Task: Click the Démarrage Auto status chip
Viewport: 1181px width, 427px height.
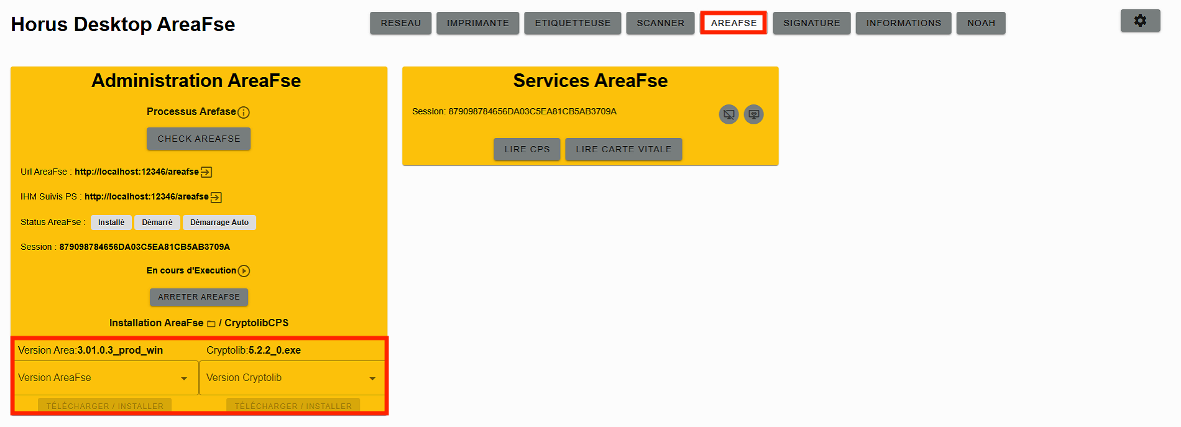Action: tap(219, 223)
